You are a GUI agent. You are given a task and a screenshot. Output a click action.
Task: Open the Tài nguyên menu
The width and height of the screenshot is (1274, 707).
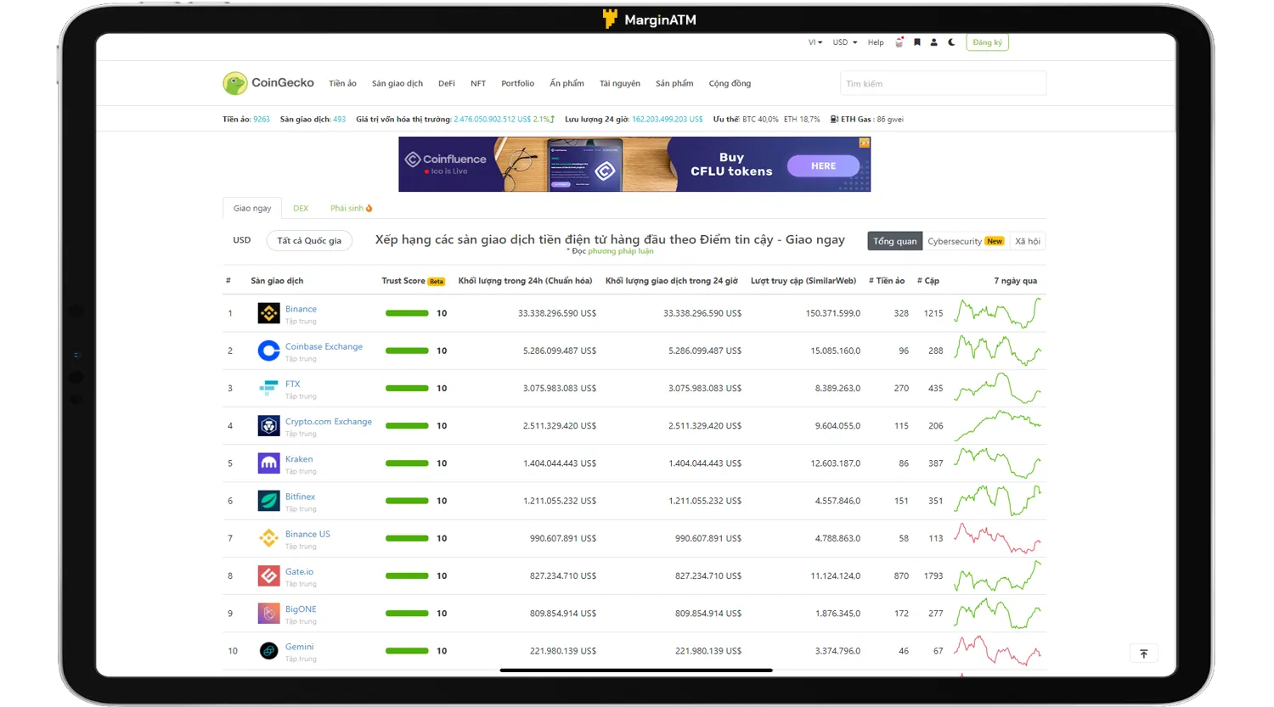pyautogui.click(x=620, y=83)
